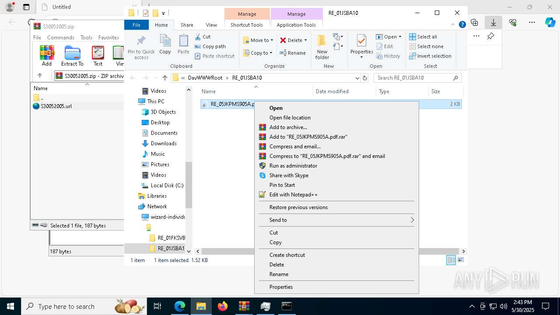
Task: Click the Cut ribbon icon in Explorer
Action: click(x=203, y=37)
